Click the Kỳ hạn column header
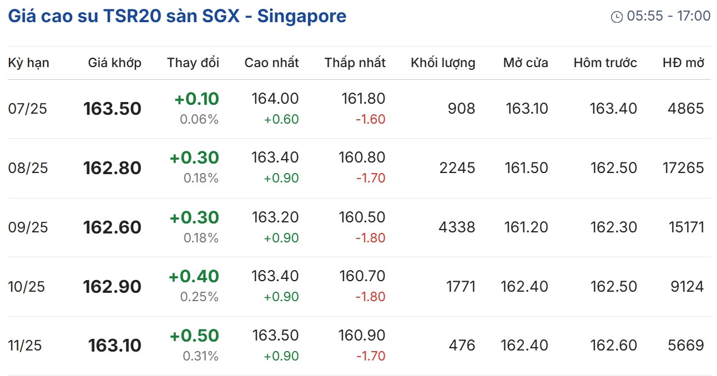Viewport: 717px width, 376px height. click(28, 63)
